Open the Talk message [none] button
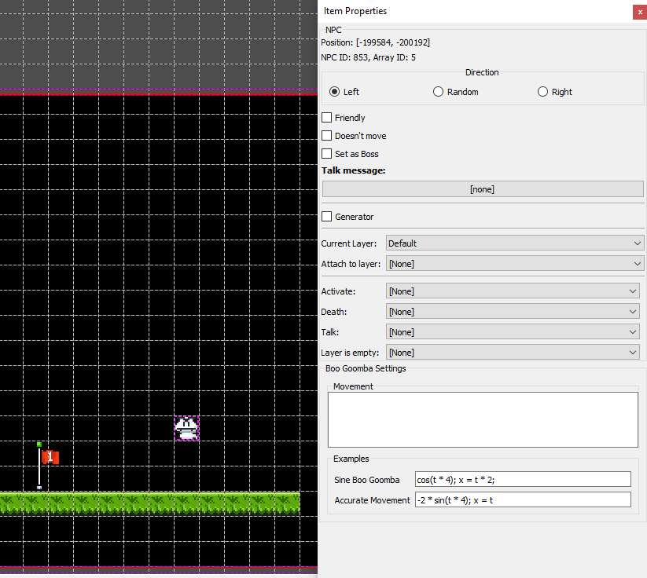This screenshot has height=578, width=647. pos(483,189)
